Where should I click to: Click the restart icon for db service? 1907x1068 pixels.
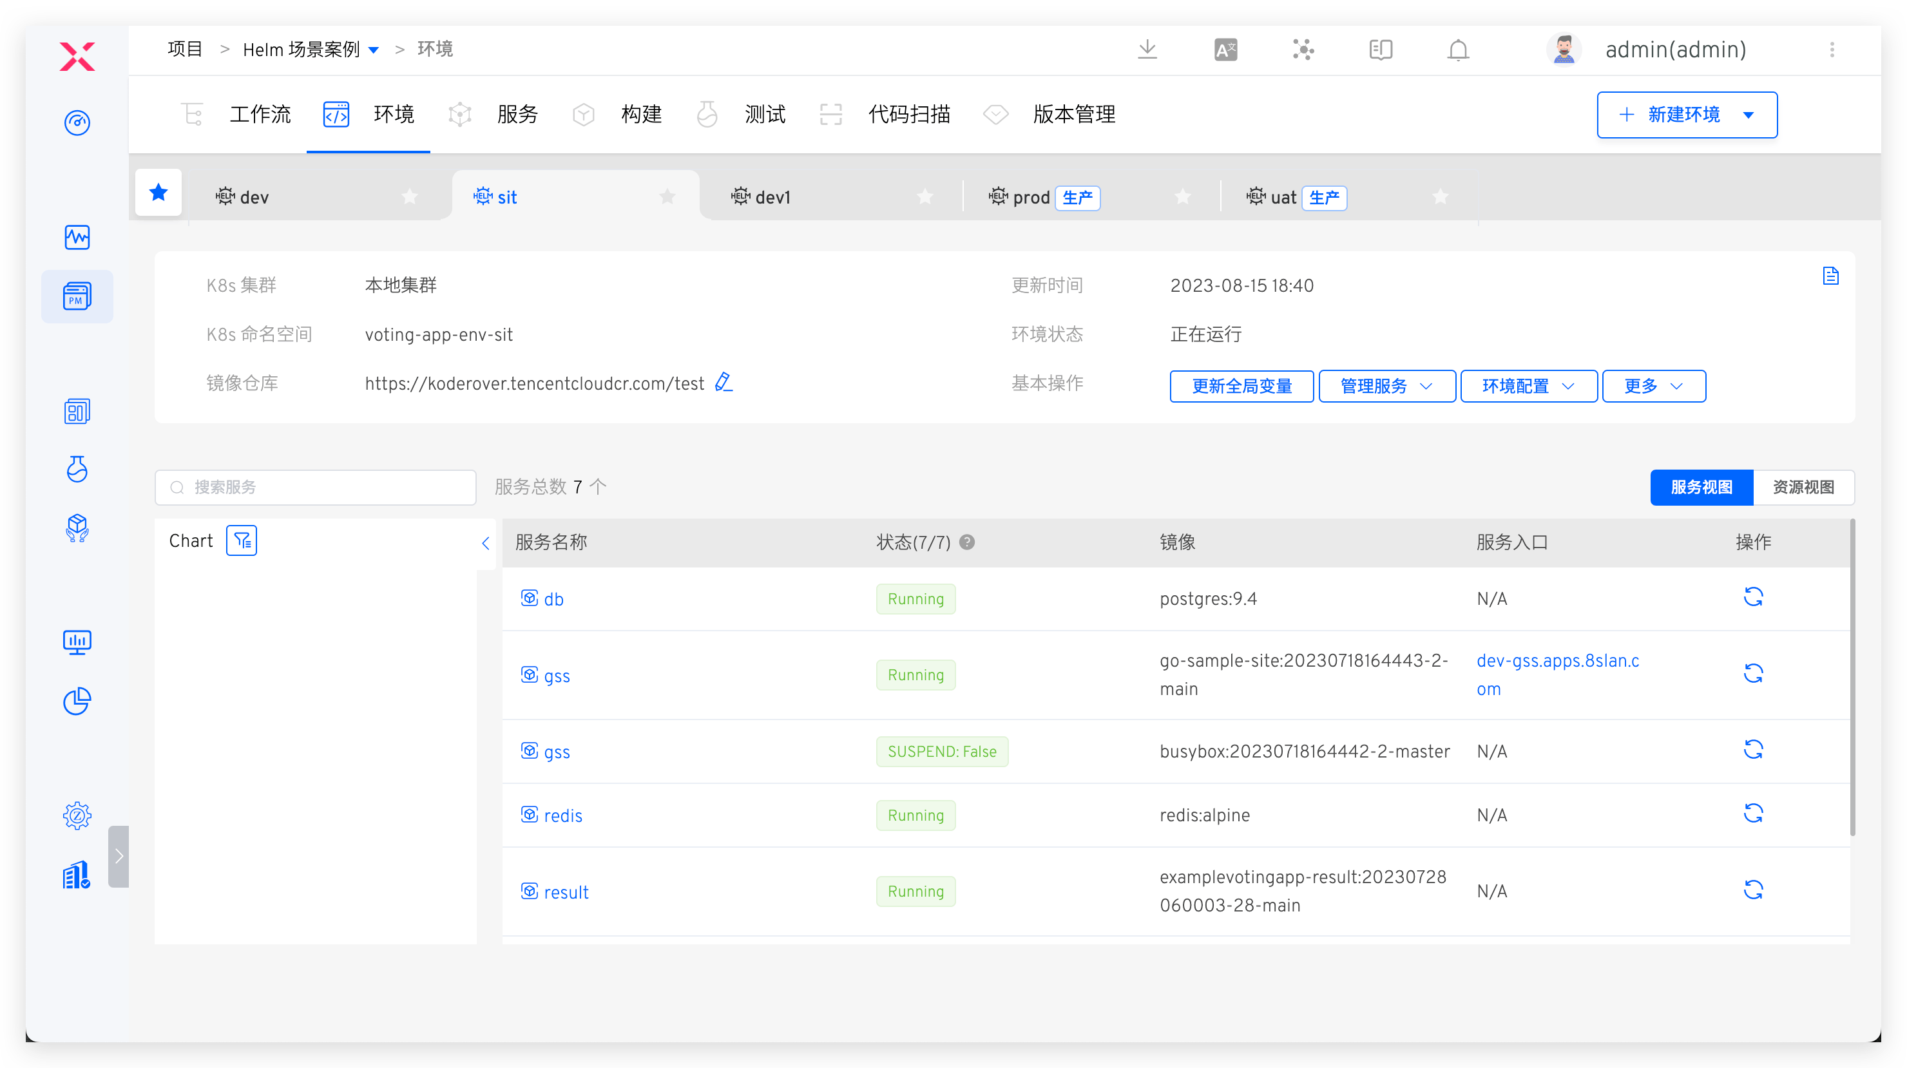click(1752, 596)
